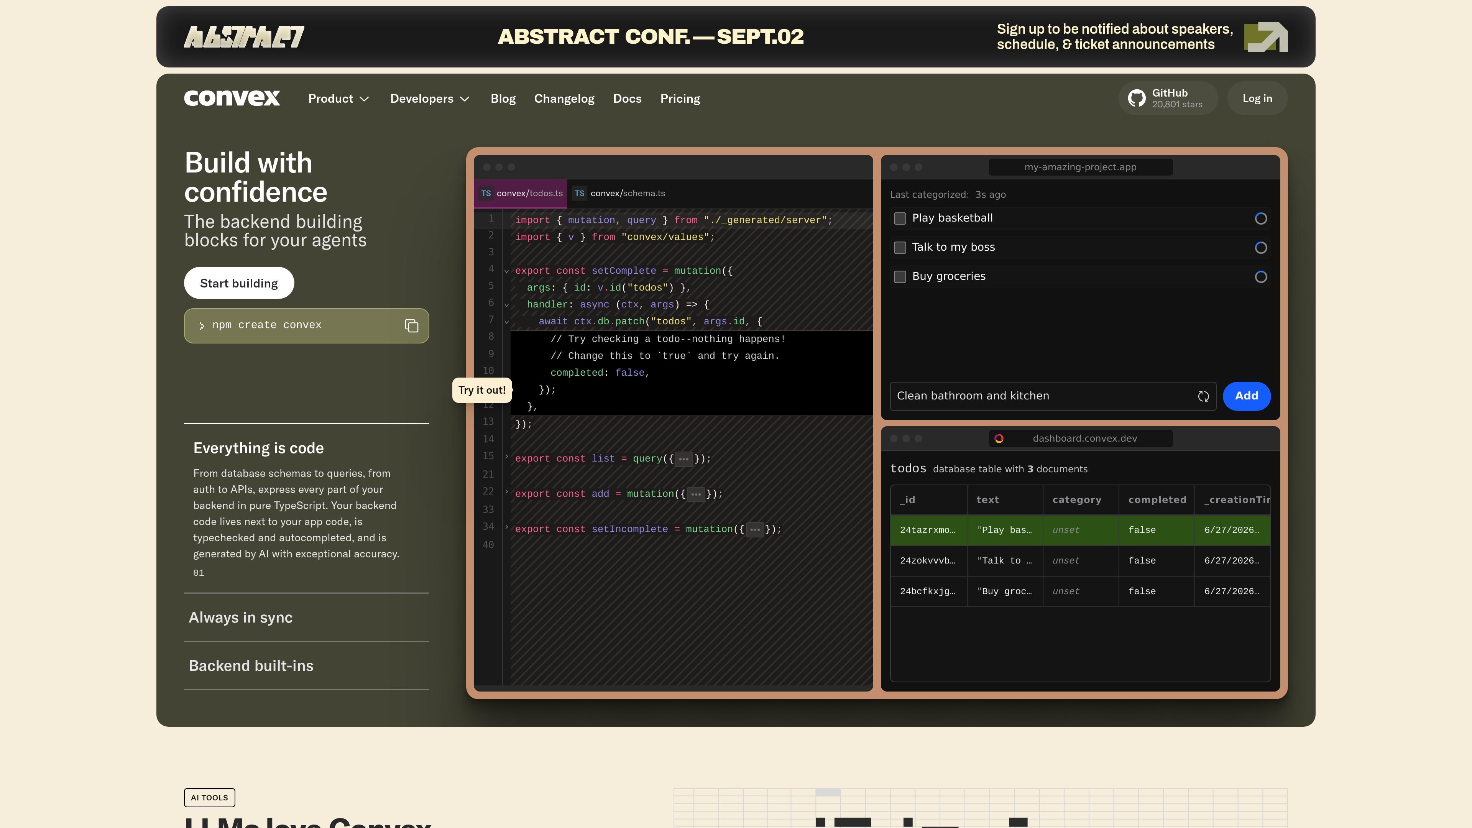Expand the Always in sync section

[306, 618]
